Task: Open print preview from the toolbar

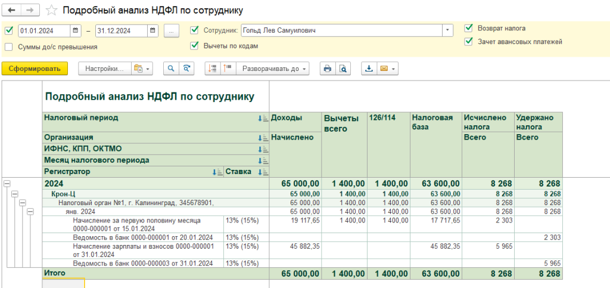Action: [343, 69]
